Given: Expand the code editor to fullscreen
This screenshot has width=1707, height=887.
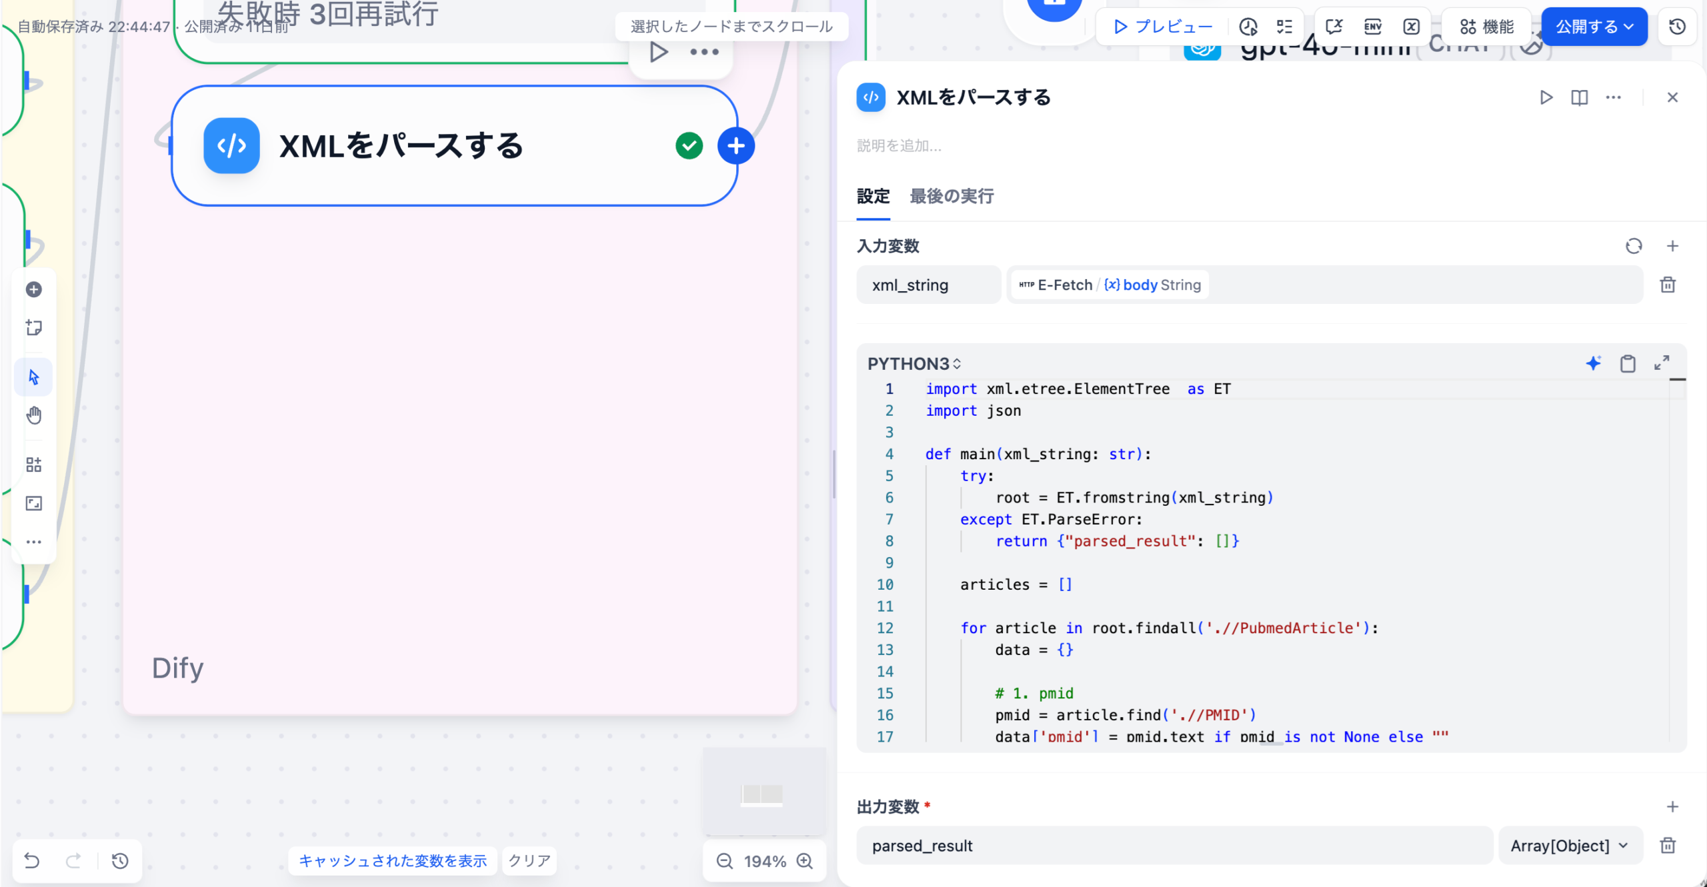Looking at the screenshot, I should (x=1662, y=363).
